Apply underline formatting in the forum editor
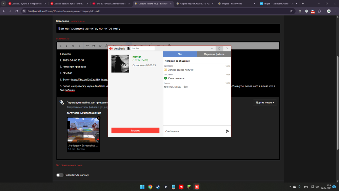This screenshot has height=191, width=339. click(x=73, y=46)
